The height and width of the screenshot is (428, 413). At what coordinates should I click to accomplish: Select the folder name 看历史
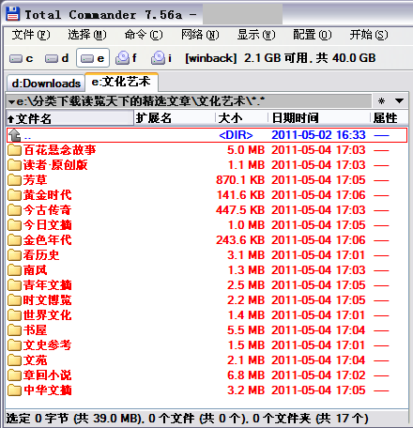[41, 255]
